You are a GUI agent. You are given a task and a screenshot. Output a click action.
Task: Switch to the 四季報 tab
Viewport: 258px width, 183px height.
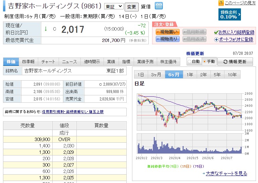pos(28,62)
